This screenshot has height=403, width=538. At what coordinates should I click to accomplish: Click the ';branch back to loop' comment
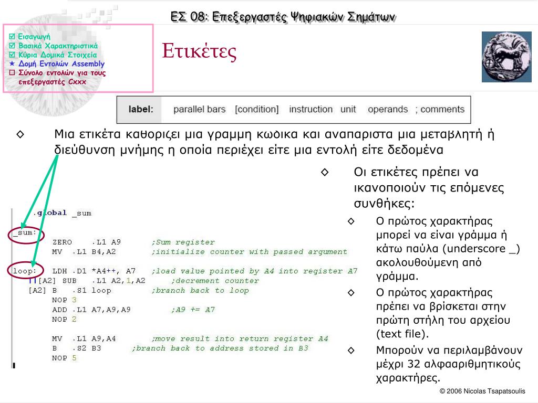(200, 291)
